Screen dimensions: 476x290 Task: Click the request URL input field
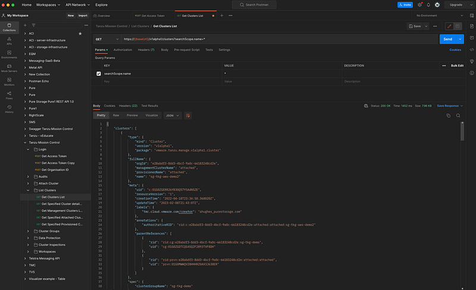279,39
